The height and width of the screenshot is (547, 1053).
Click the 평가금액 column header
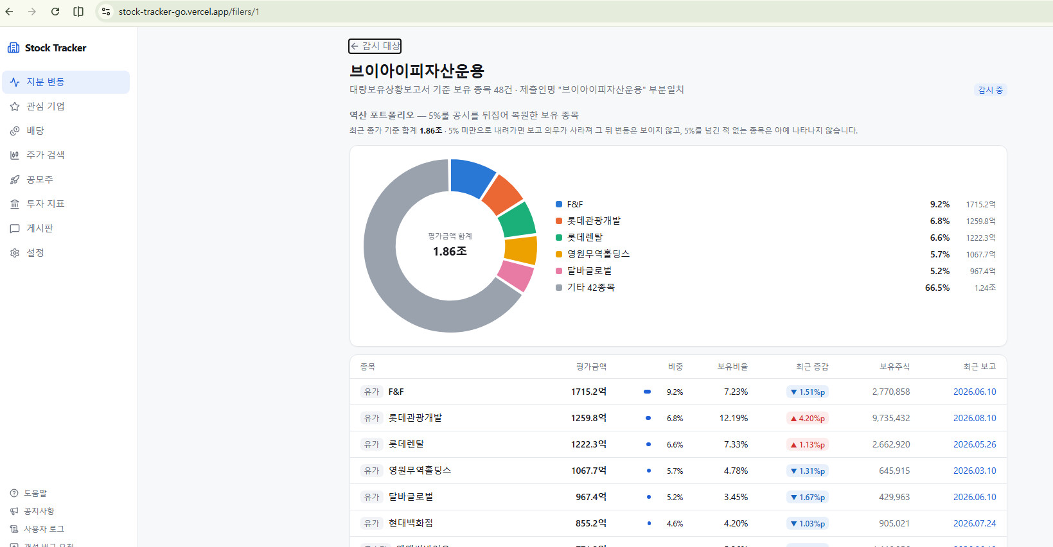tap(591, 367)
